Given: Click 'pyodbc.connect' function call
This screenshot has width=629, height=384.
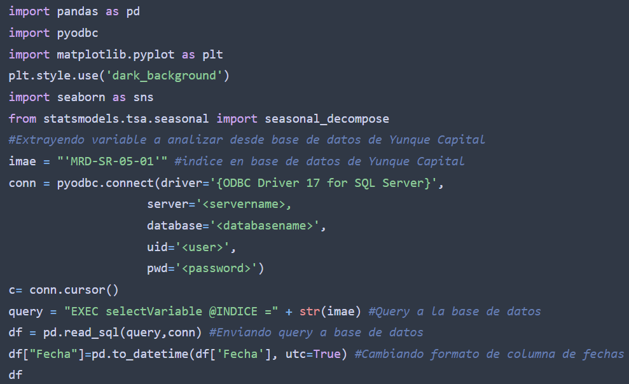Looking at the screenshot, I should tap(105, 183).
